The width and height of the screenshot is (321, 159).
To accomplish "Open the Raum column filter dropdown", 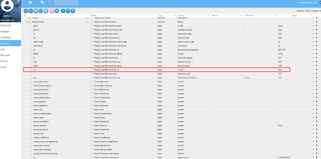I will 242,16.
